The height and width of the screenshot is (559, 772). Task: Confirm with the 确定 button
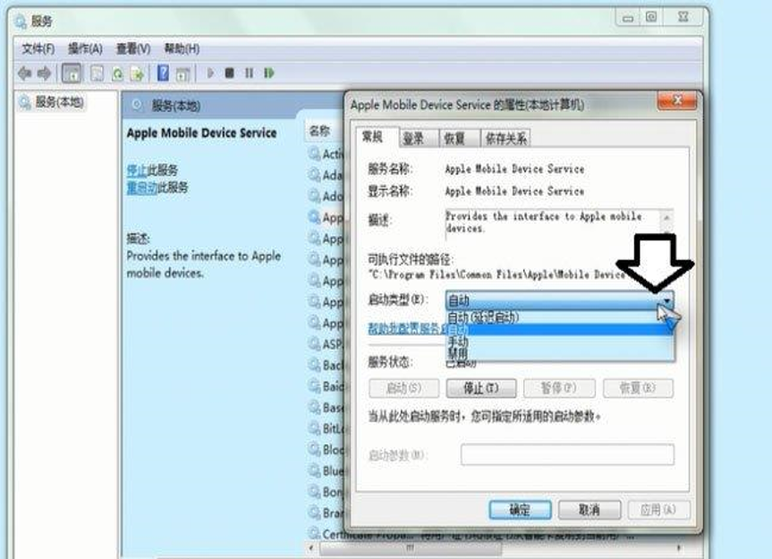click(x=520, y=510)
